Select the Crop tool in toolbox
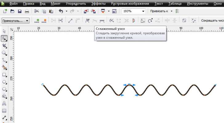The width and height of the screenshot is (224, 123). 4,46
